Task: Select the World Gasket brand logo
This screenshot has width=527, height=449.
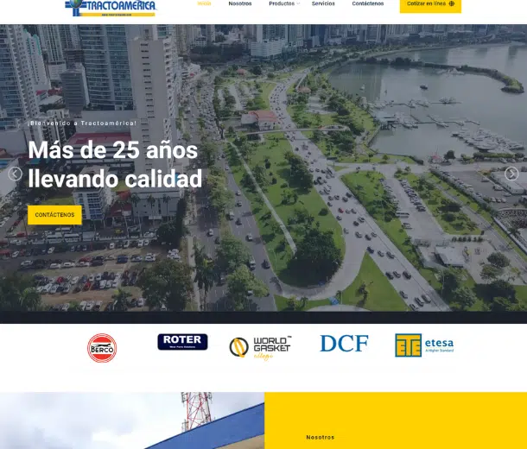Action: 260,348
